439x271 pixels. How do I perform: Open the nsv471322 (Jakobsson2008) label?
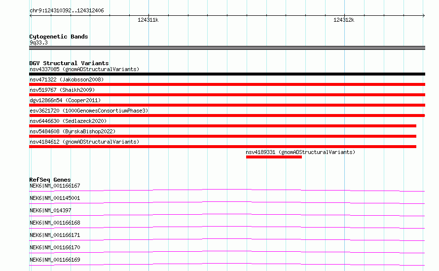67,79
